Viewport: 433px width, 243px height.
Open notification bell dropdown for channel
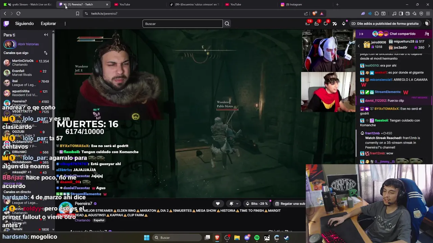click(234, 204)
